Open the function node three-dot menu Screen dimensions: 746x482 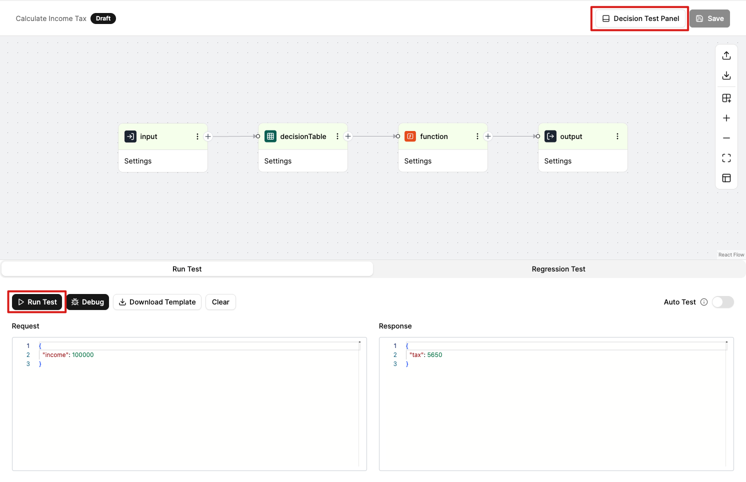click(477, 136)
